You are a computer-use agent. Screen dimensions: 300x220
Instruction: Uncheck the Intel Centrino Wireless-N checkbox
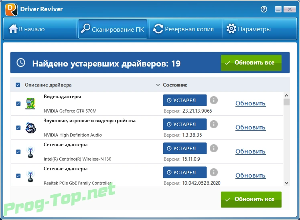18,152
